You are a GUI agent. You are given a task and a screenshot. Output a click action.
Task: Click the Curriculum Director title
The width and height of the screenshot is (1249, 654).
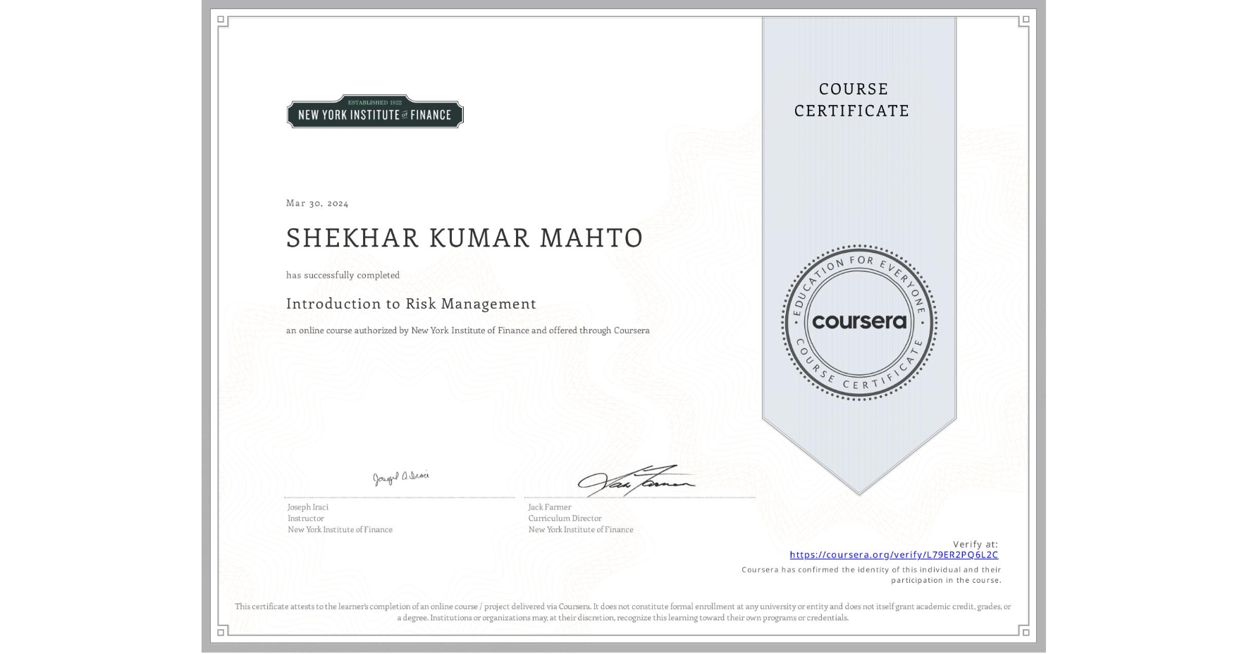(565, 518)
